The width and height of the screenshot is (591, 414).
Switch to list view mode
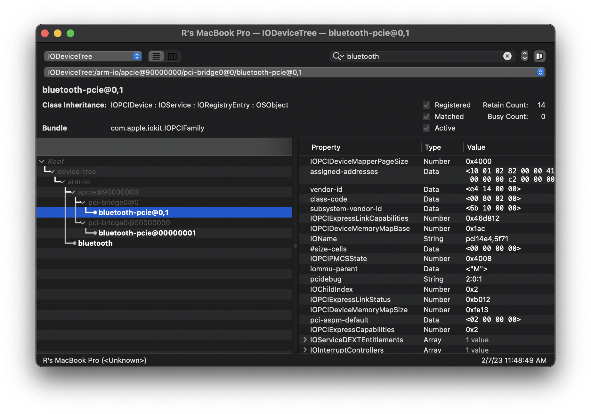(156, 56)
